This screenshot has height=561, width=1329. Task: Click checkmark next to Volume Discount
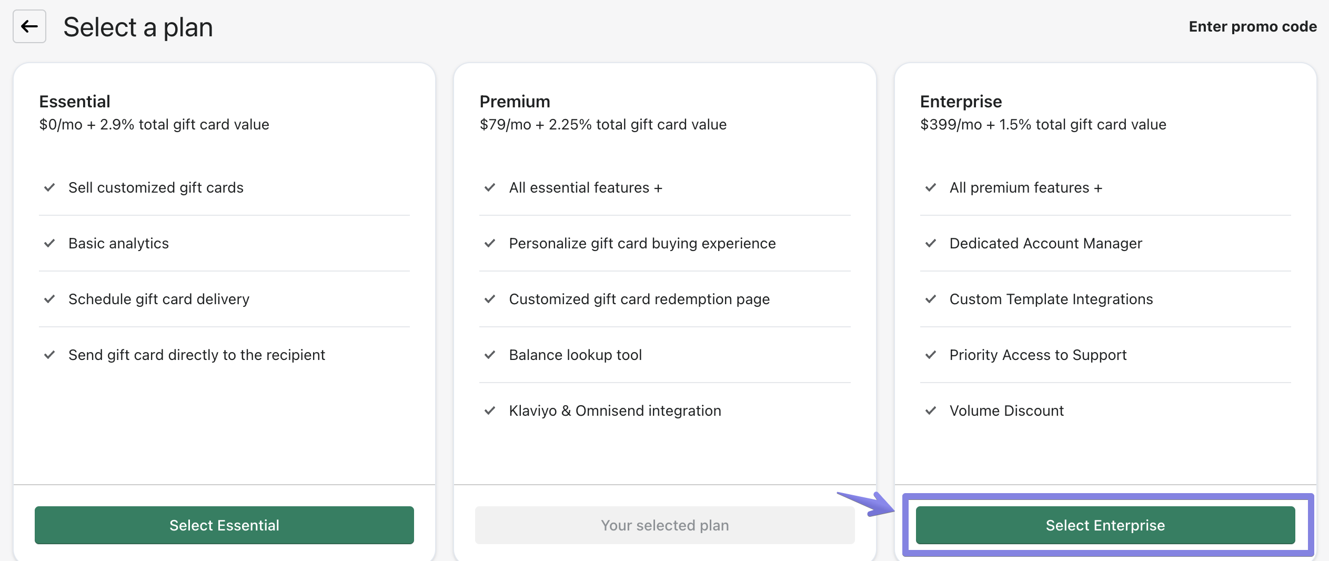coord(930,411)
